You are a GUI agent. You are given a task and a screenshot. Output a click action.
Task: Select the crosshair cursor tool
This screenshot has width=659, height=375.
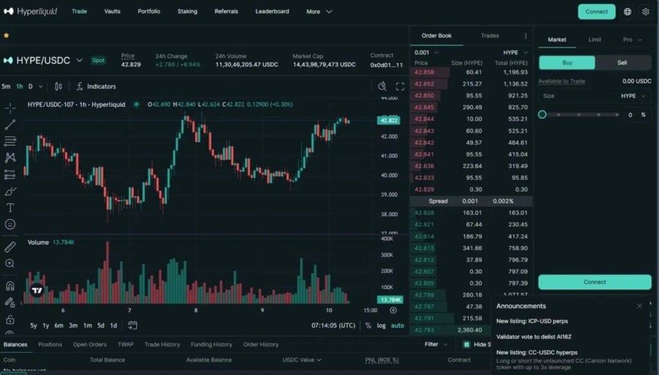point(10,107)
